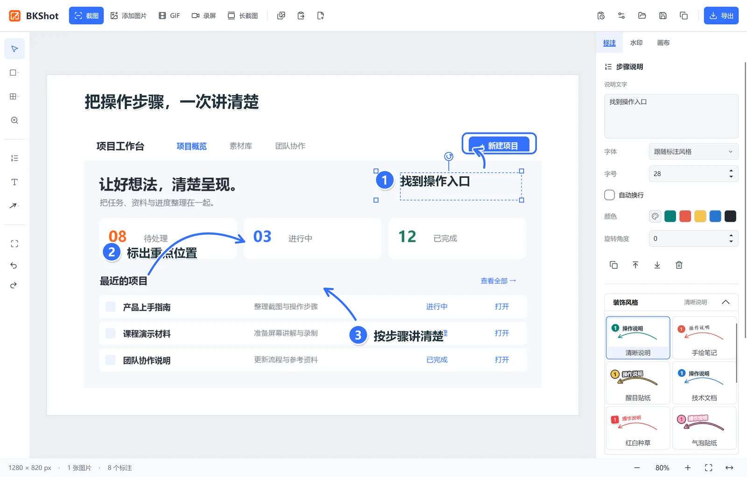Select the 气泡贴纸 style thumbnail
The image size is (747, 477).
tap(704, 428)
